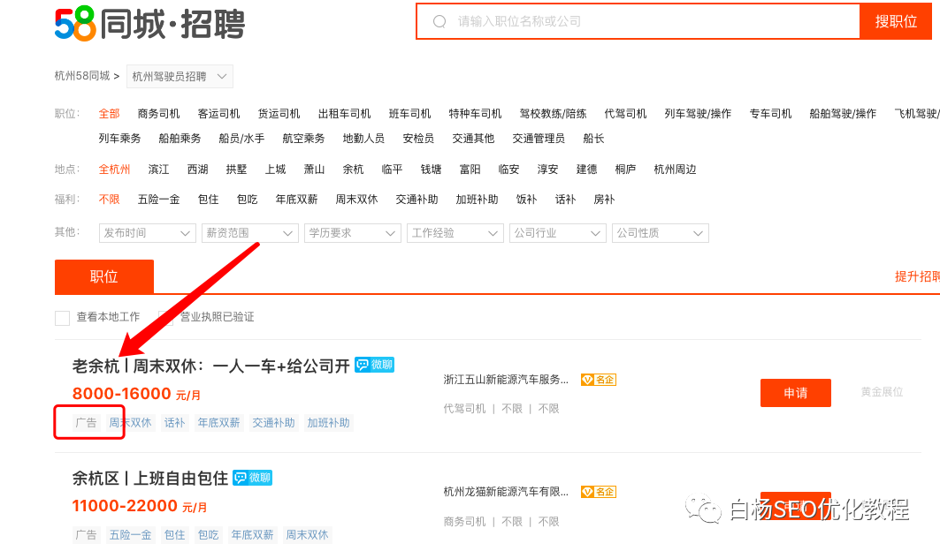Click 微聊 chat icon on 老余杭 listing
This screenshot has height=551, width=940.
tap(374, 365)
